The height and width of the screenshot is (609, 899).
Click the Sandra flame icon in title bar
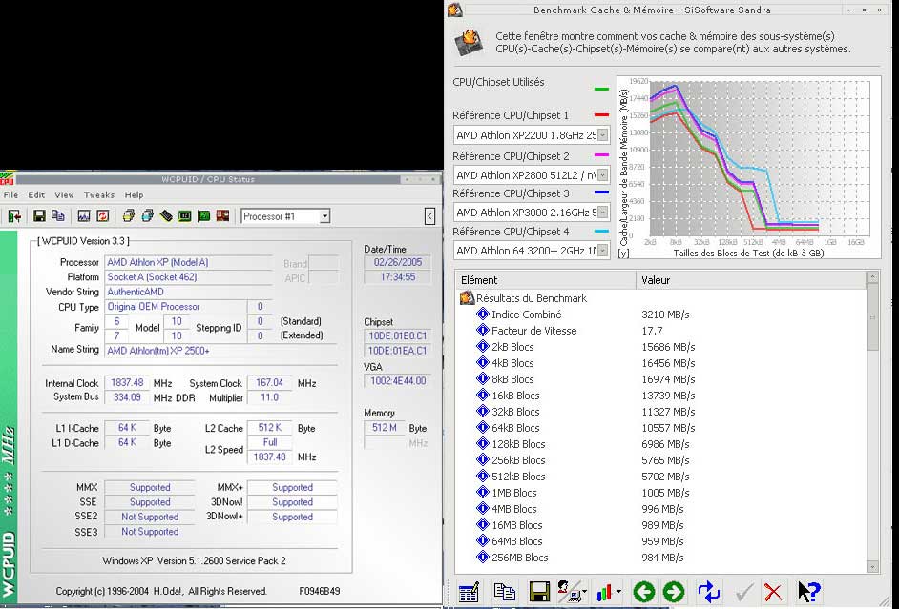click(x=455, y=10)
